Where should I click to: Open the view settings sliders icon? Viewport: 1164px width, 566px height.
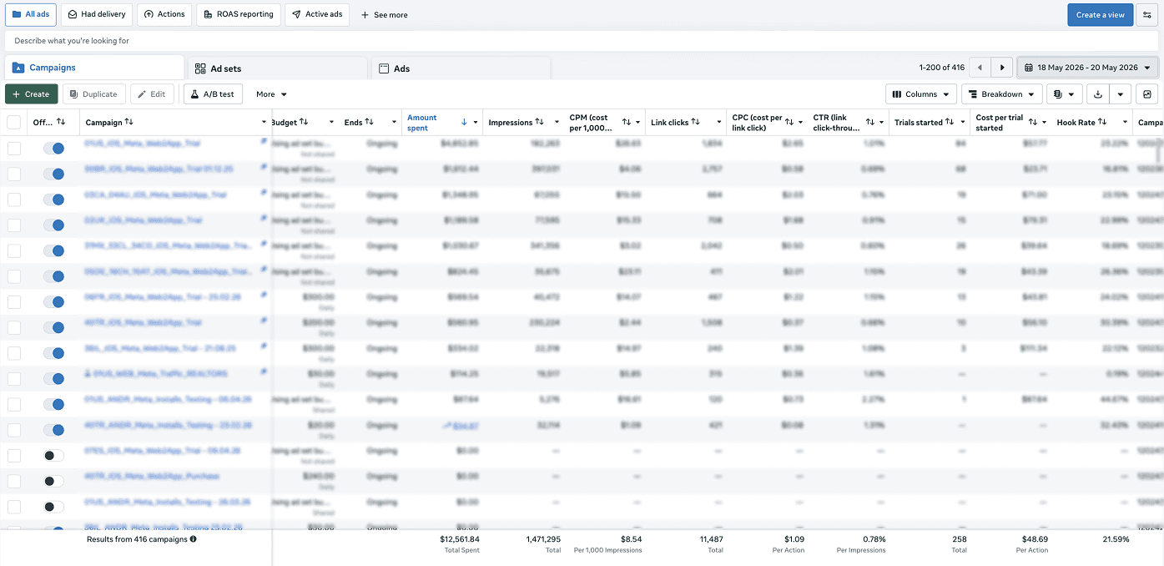[1147, 14]
